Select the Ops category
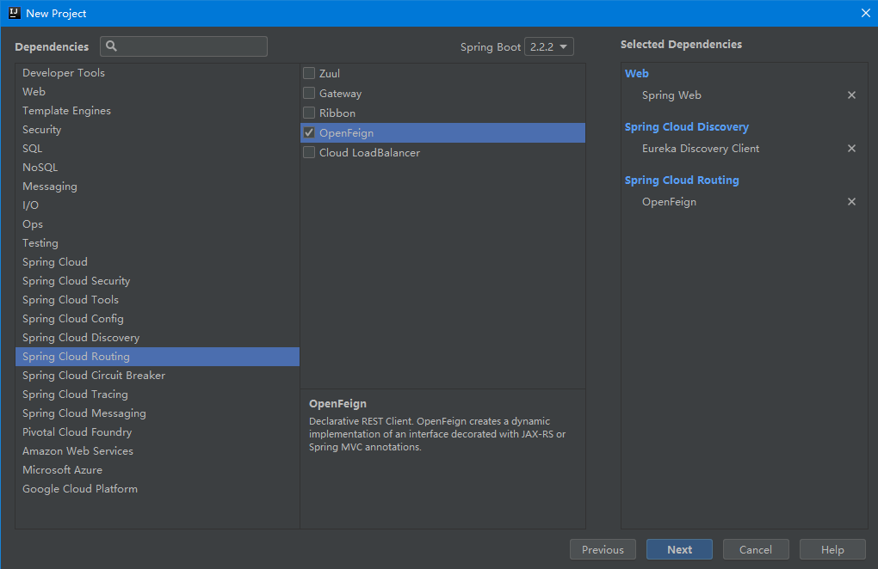 [158, 224]
